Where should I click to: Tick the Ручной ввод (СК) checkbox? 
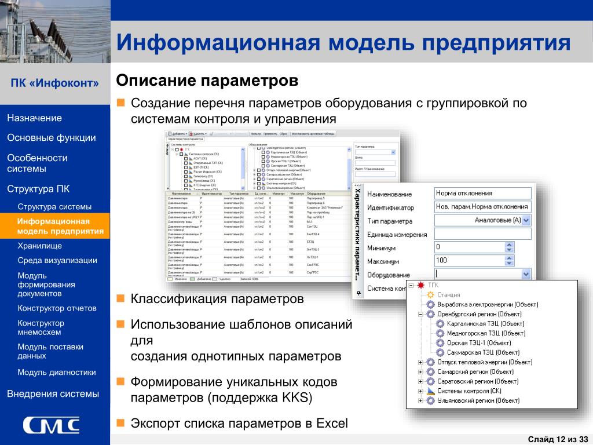click(x=186, y=181)
